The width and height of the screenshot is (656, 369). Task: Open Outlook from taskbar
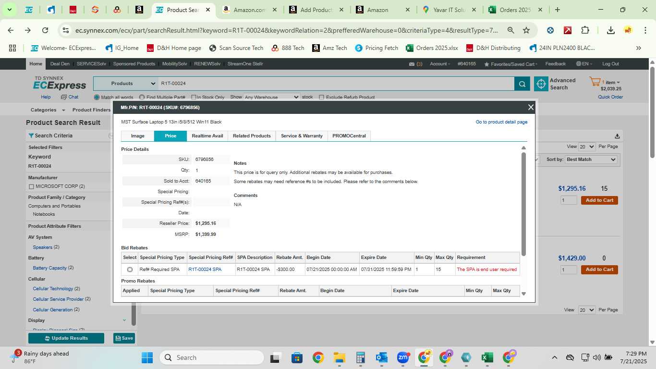382,357
